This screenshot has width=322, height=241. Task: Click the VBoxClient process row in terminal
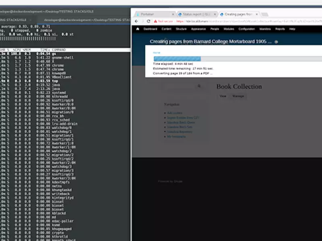click(65, 77)
